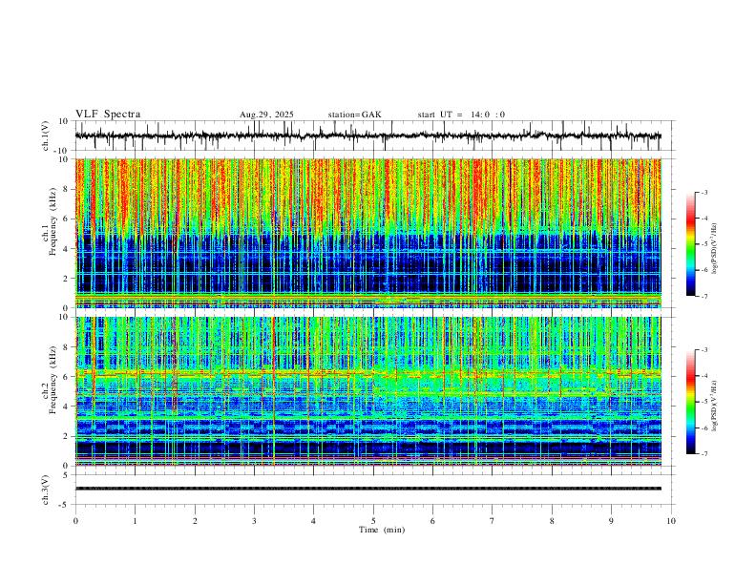The width and height of the screenshot is (756, 584).
Task: Click the ch.1 PSD color bar
Action: (x=691, y=244)
